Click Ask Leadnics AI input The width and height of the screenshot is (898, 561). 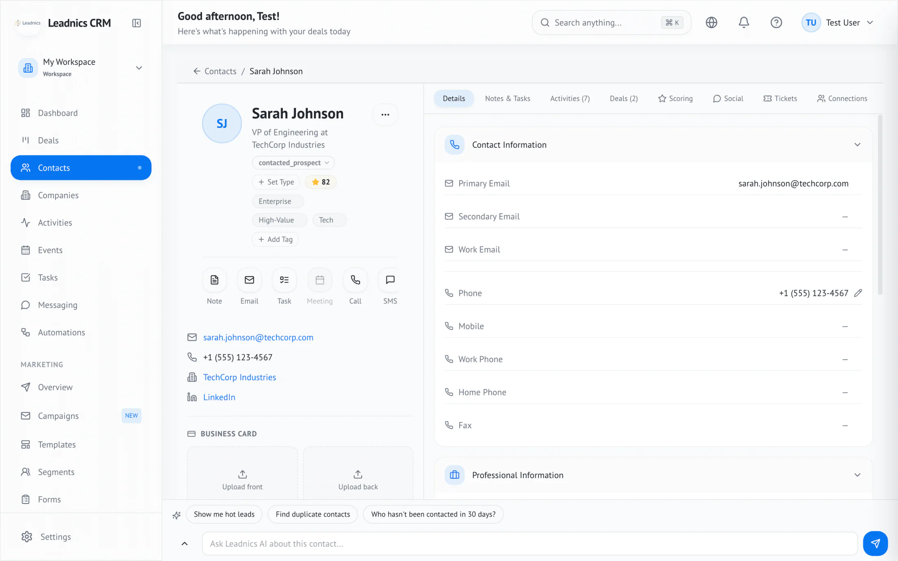point(530,543)
